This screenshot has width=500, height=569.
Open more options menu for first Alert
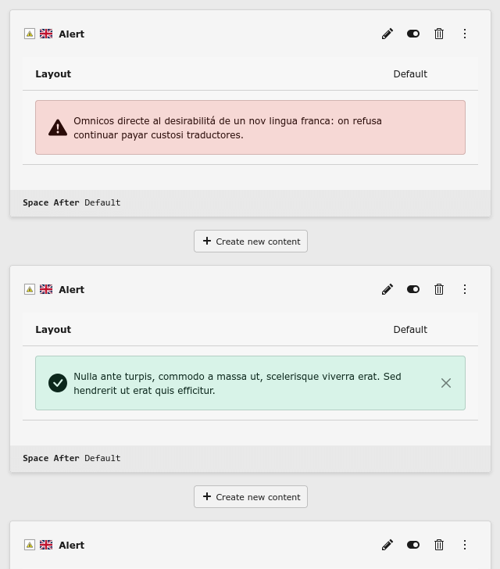(x=465, y=34)
